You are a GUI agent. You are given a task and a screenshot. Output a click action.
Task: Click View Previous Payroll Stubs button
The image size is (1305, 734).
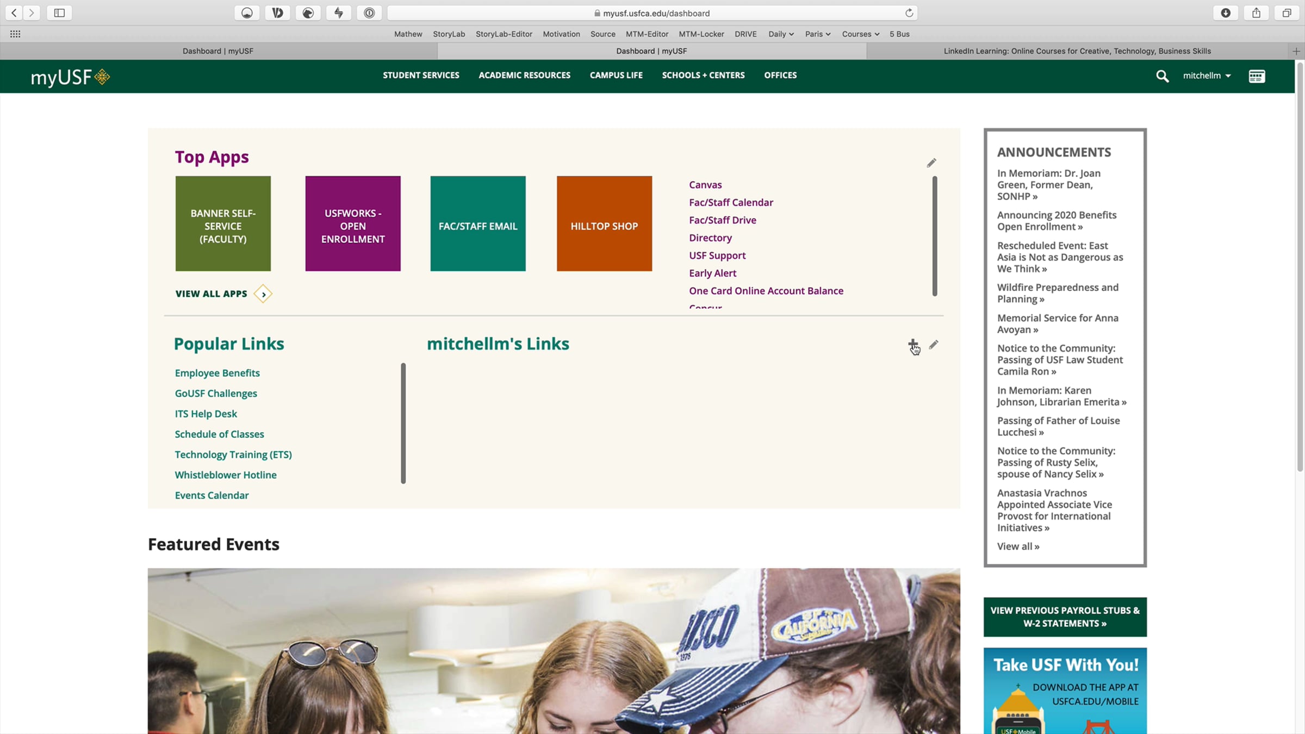1065,617
